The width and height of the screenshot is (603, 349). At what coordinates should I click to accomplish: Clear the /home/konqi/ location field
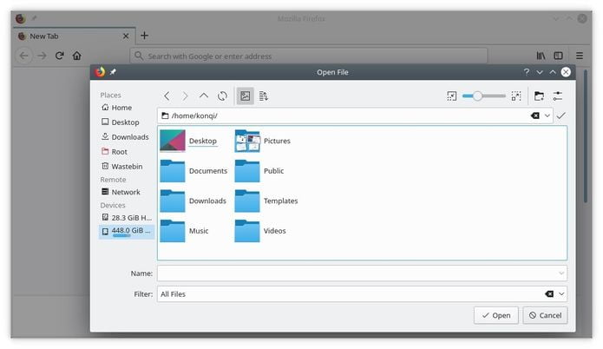(x=535, y=115)
